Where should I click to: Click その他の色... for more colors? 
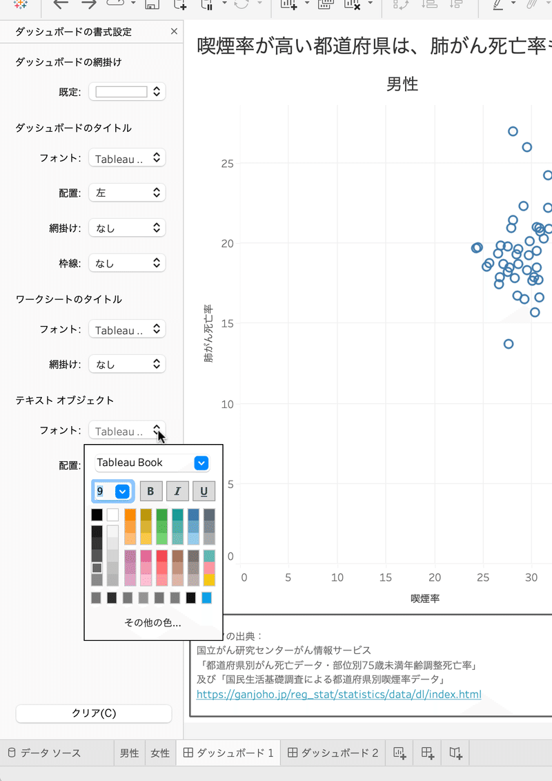pyautogui.click(x=152, y=622)
